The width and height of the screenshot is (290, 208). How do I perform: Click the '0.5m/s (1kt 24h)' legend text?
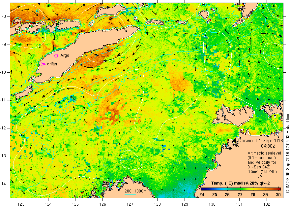262,171
